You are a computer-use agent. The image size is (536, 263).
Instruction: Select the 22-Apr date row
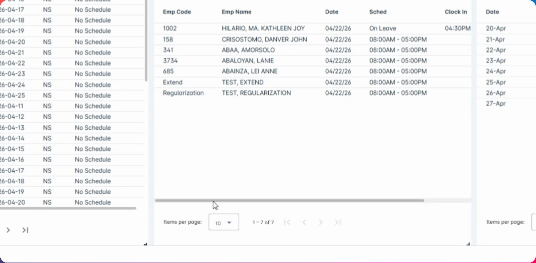point(496,50)
